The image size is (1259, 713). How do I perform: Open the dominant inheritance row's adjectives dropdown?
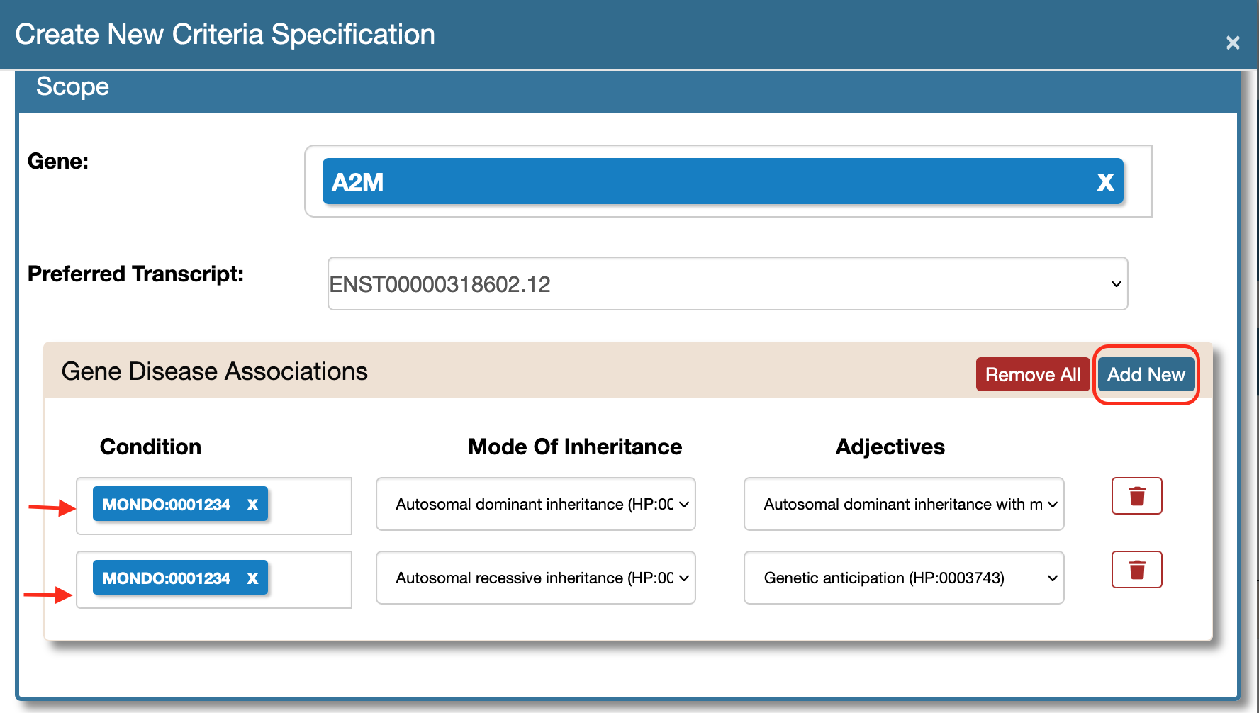(x=903, y=505)
